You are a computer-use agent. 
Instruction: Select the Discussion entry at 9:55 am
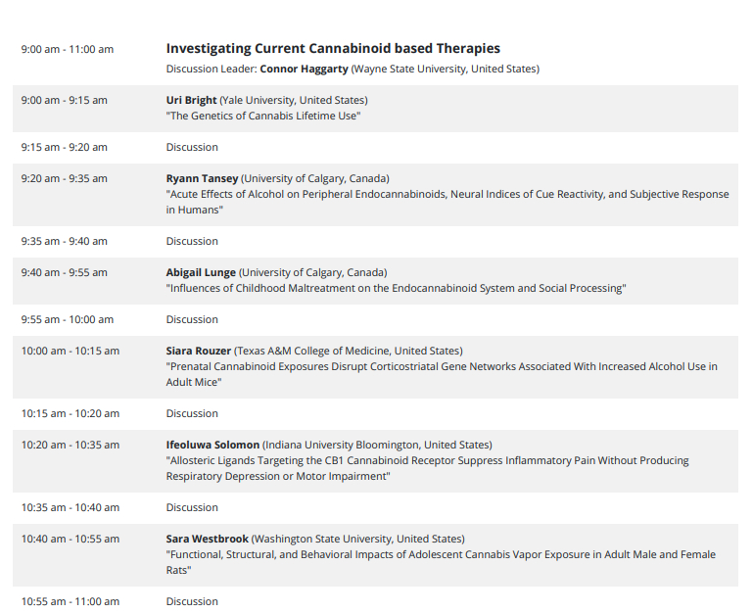192,319
